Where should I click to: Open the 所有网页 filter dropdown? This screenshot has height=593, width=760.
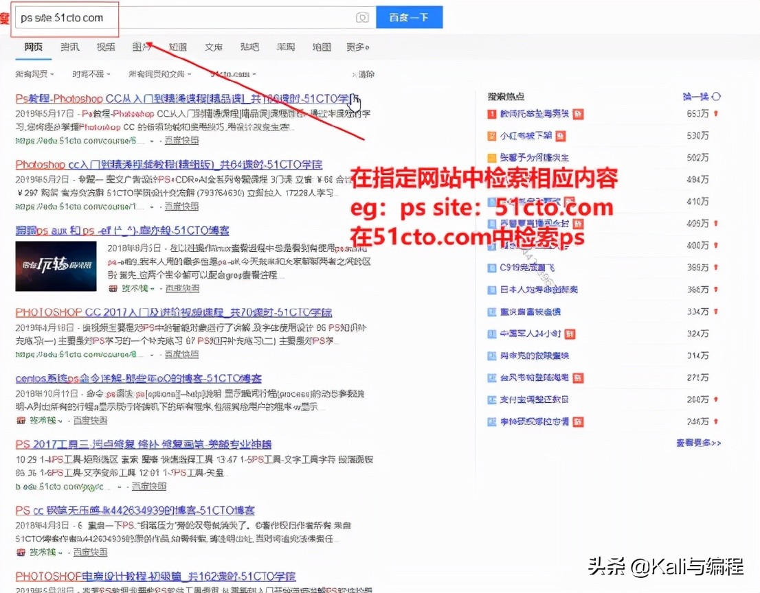pos(34,74)
